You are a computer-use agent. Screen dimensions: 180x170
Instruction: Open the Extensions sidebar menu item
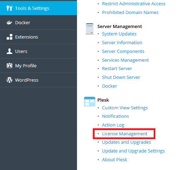pos(38,37)
